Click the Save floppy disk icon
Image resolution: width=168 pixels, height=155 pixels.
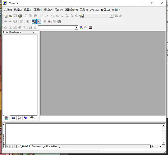click(x=15, y=16)
